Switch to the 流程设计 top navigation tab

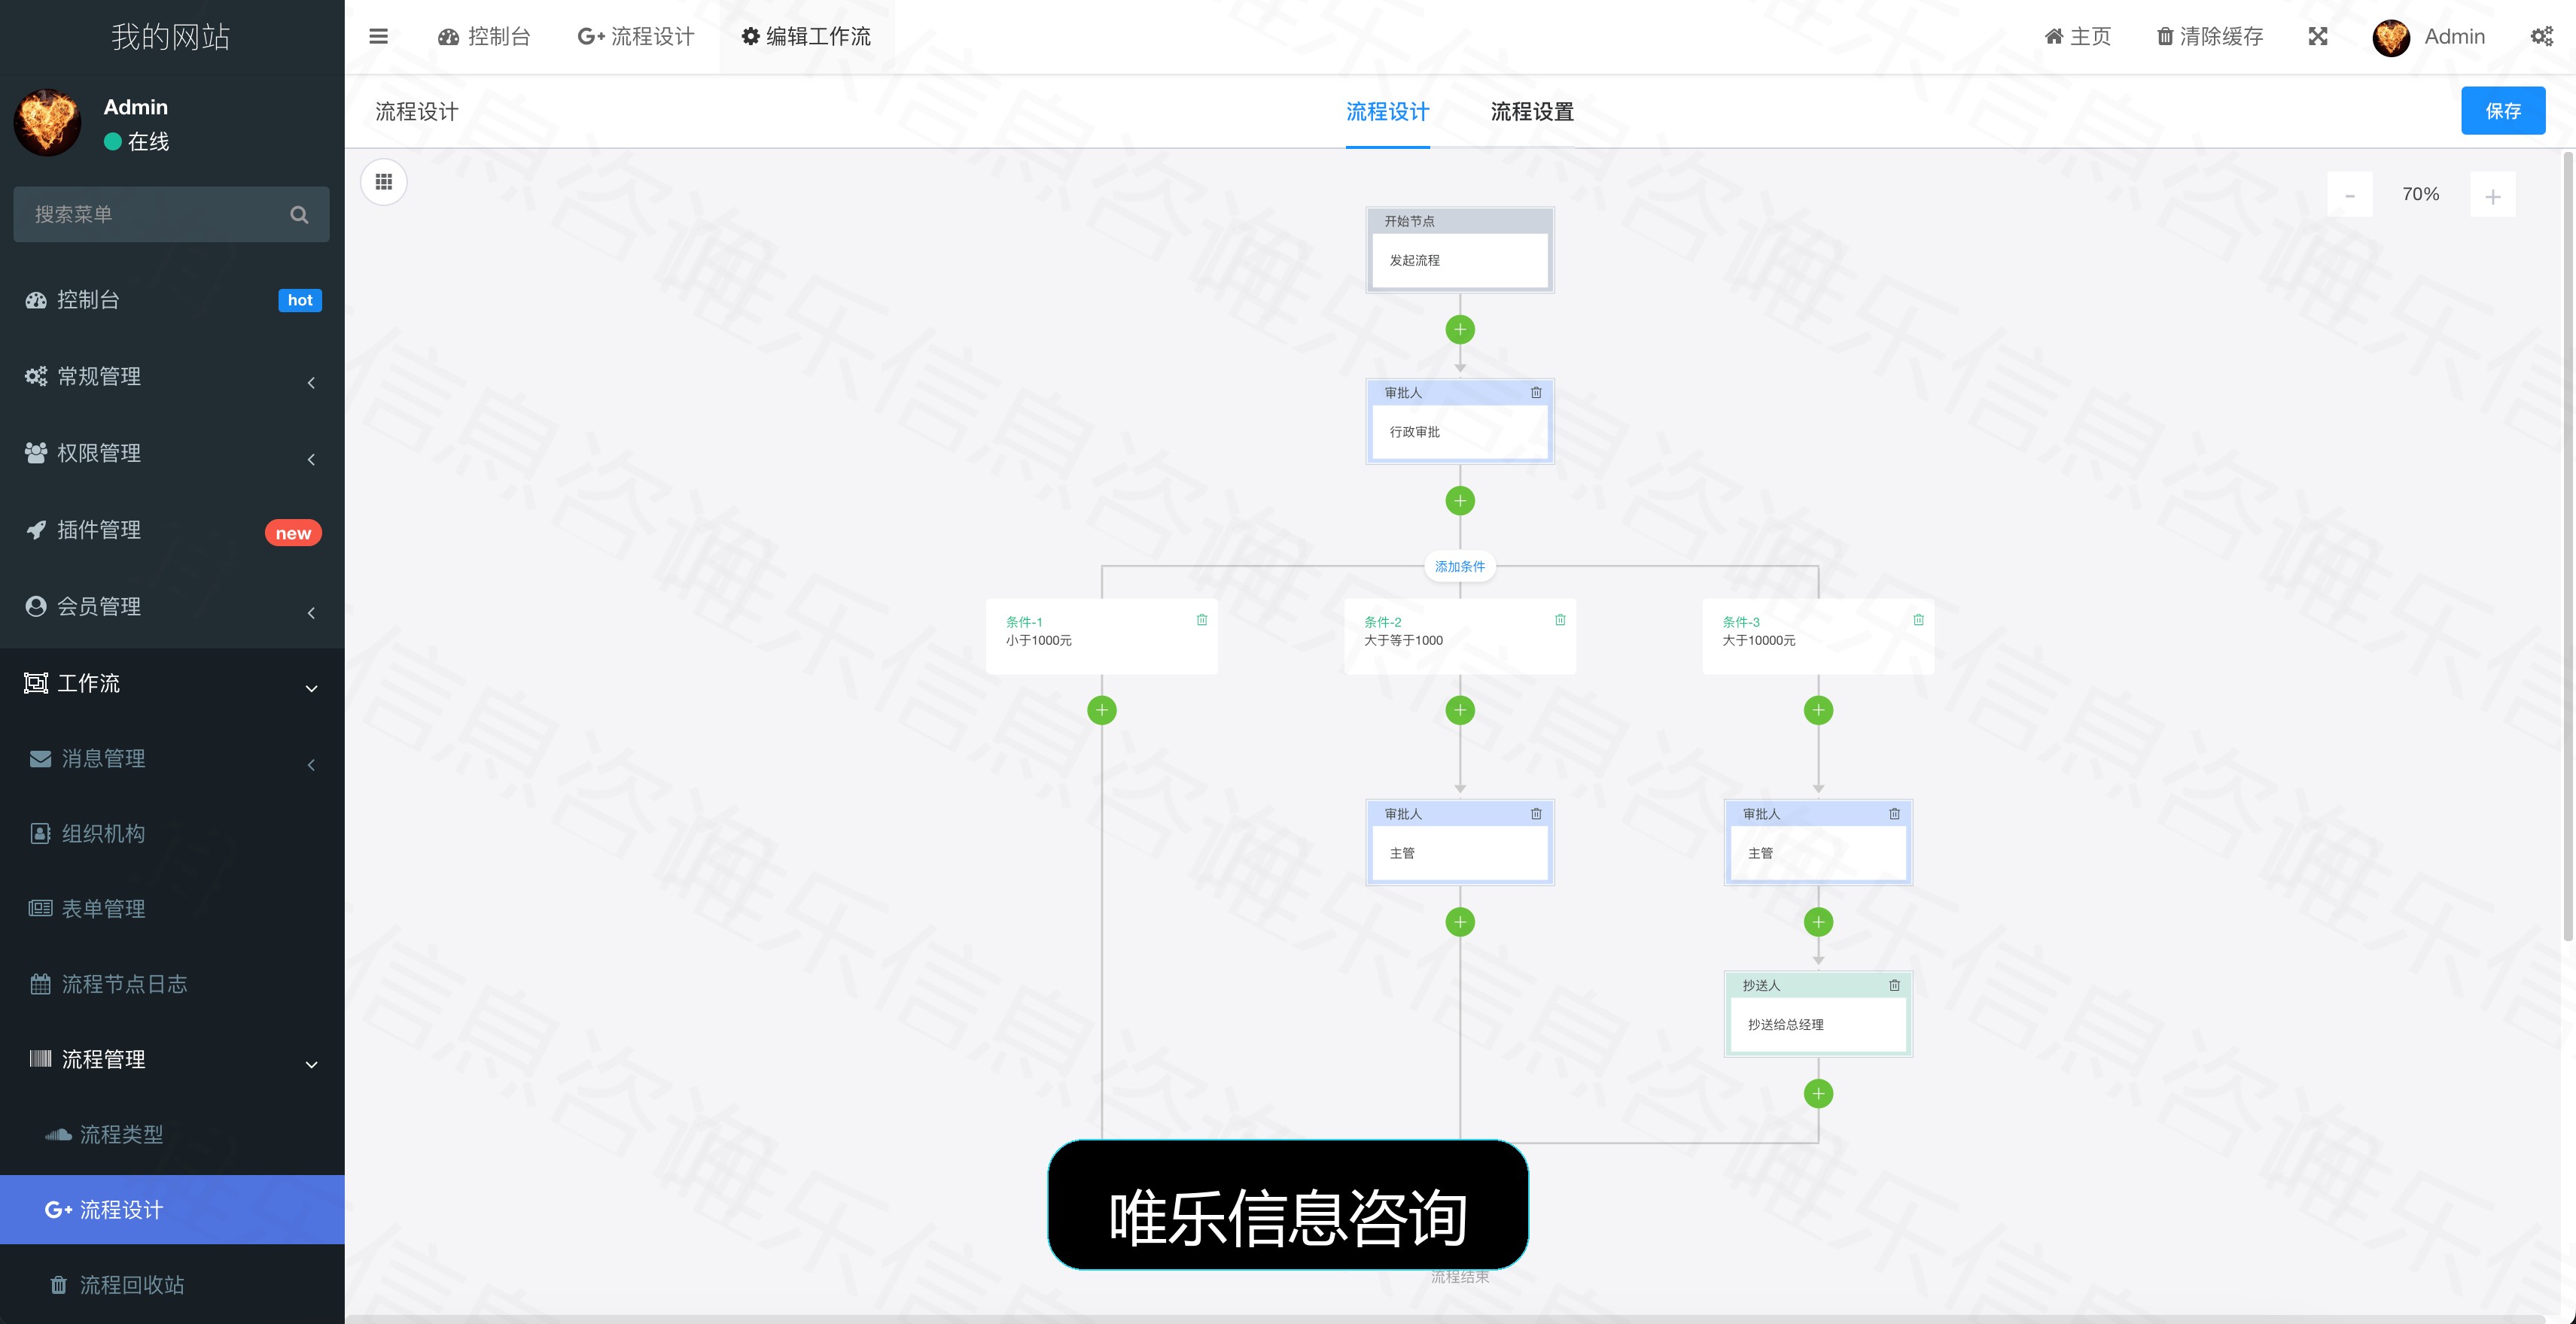click(x=636, y=37)
